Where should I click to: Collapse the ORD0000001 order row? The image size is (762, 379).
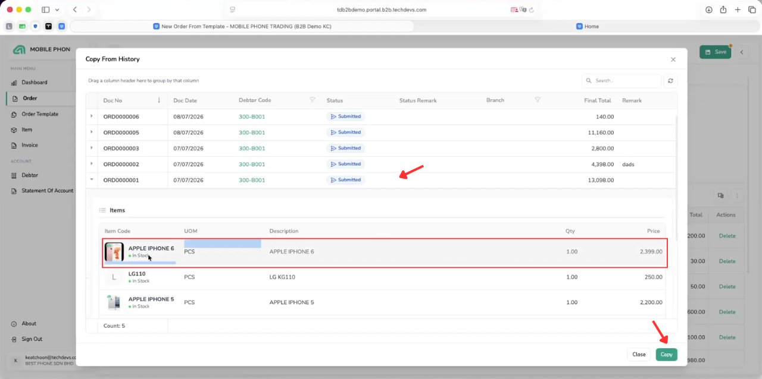[x=91, y=179]
